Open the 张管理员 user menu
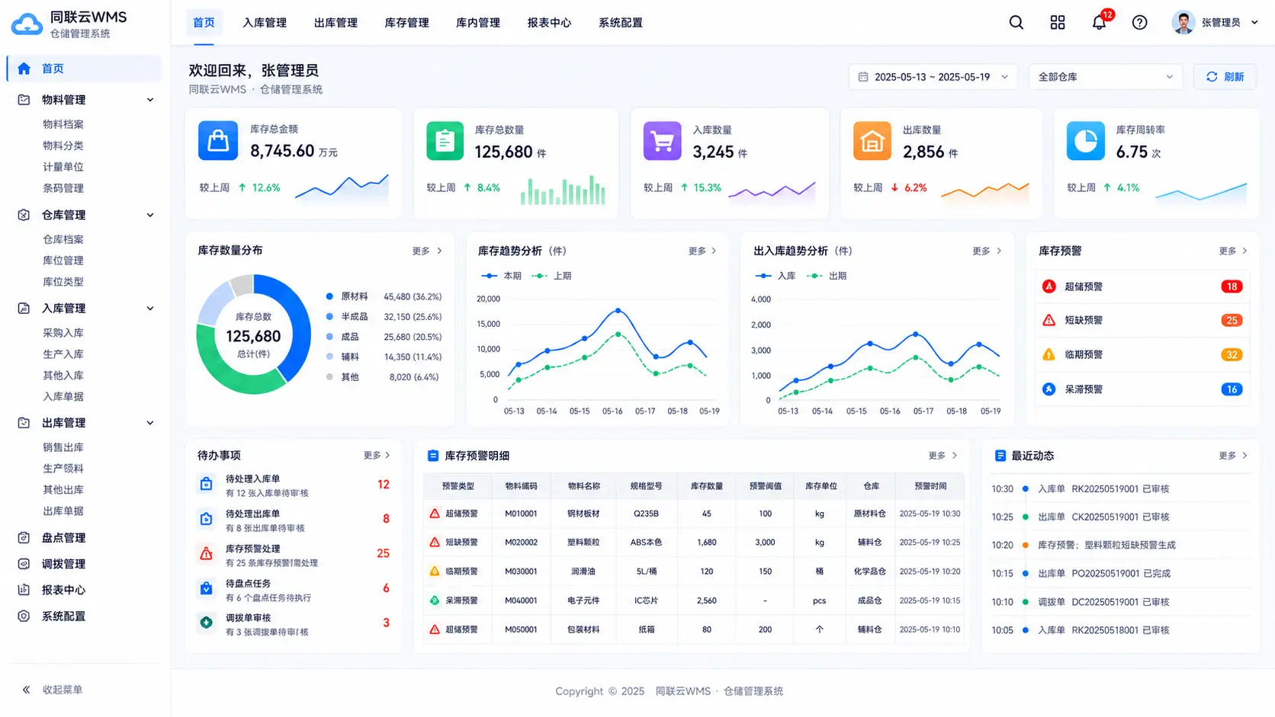 tap(1215, 23)
